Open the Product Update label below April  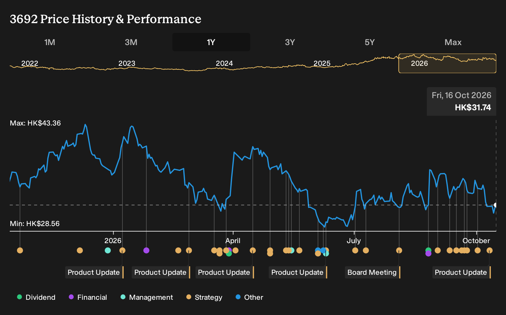(225, 272)
